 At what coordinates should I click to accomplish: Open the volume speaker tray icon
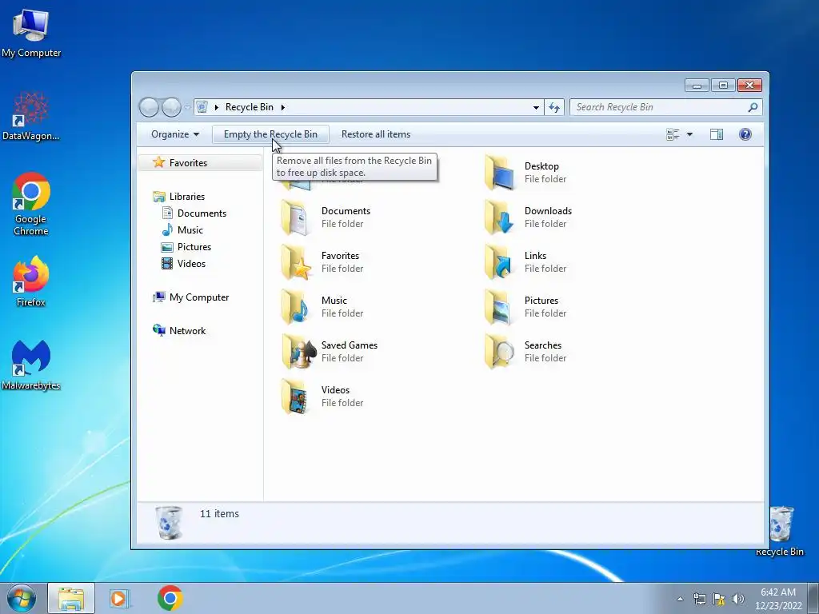738,599
